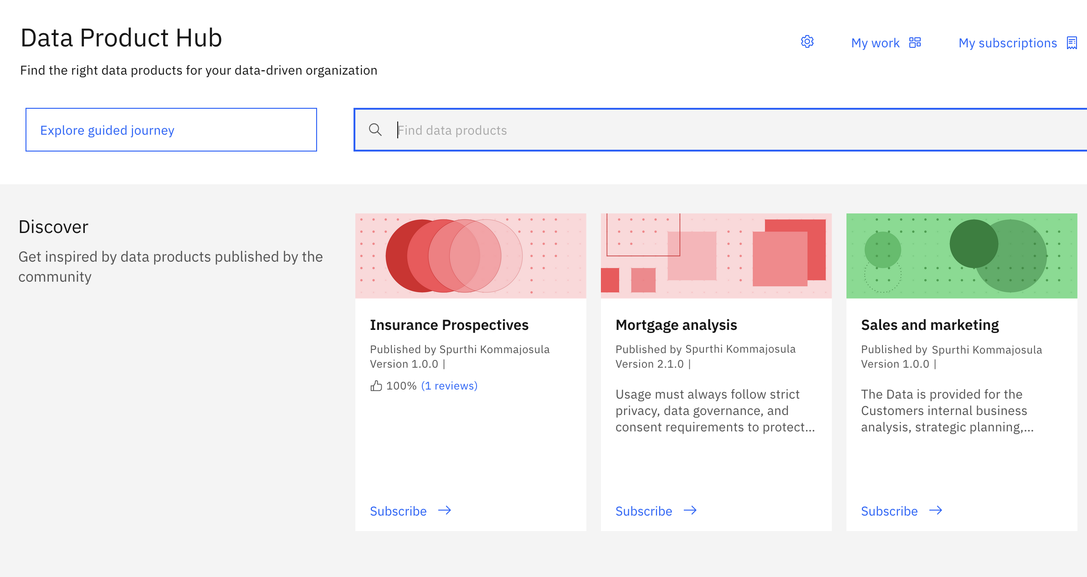The width and height of the screenshot is (1087, 577).
Task: Open the 1 reviews link
Action: coord(449,385)
